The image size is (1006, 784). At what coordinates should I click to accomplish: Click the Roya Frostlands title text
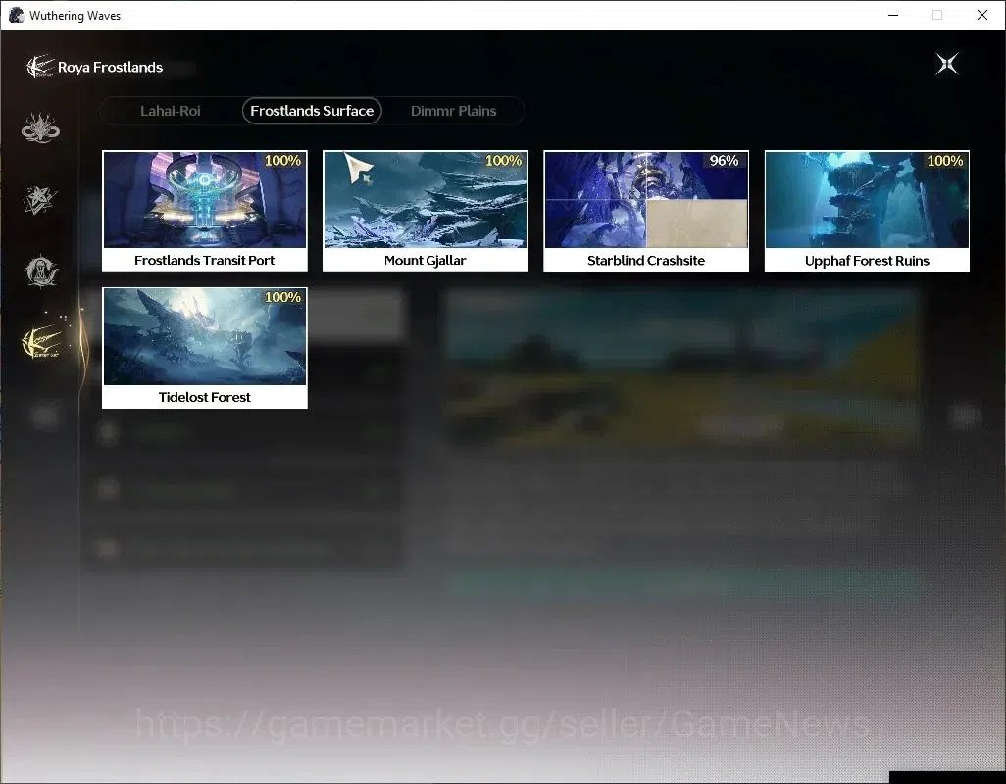point(111,68)
